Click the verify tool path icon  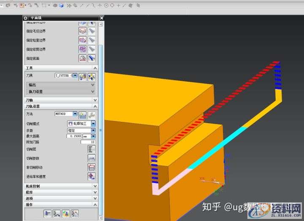click(x=65, y=214)
